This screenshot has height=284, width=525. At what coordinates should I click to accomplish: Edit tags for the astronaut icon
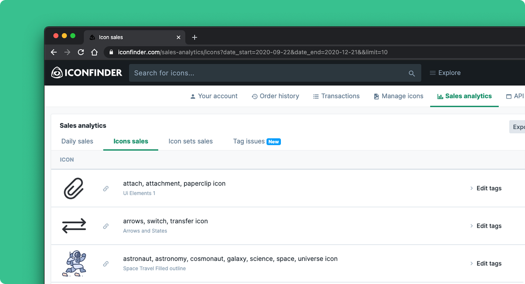point(486,263)
